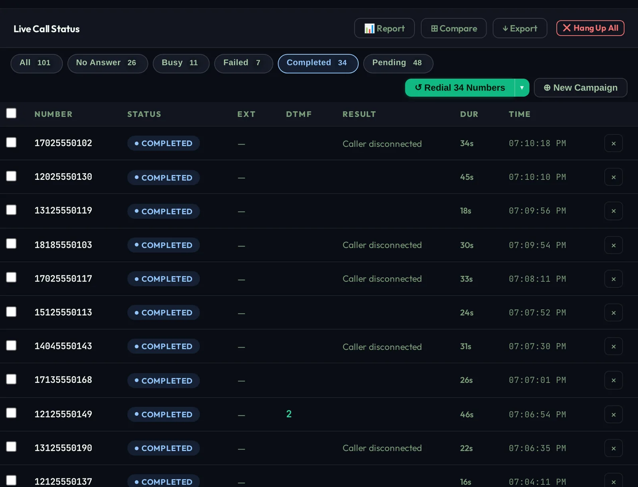The height and width of the screenshot is (487, 638).
Task: Click the Compare button
Action: tap(454, 28)
